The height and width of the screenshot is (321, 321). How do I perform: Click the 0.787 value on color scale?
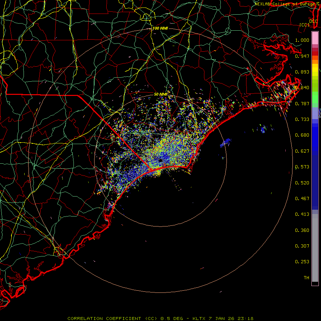[x=302, y=103]
